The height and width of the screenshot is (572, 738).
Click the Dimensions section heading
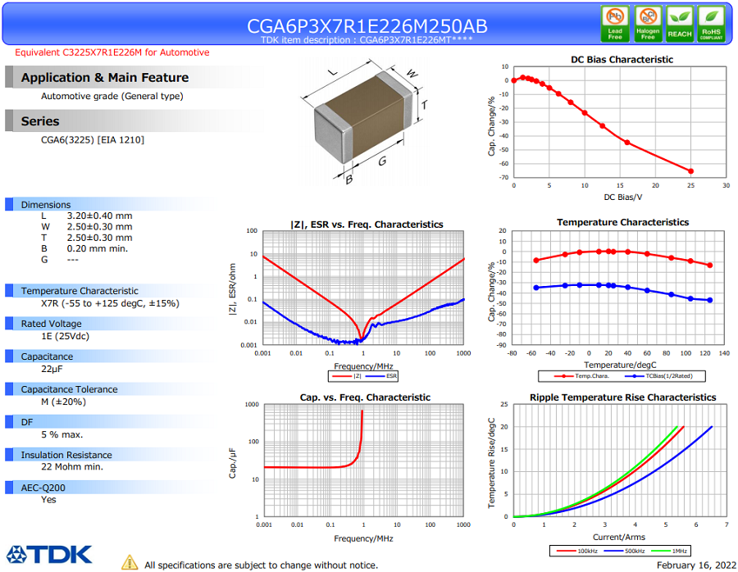tap(46, 205)
